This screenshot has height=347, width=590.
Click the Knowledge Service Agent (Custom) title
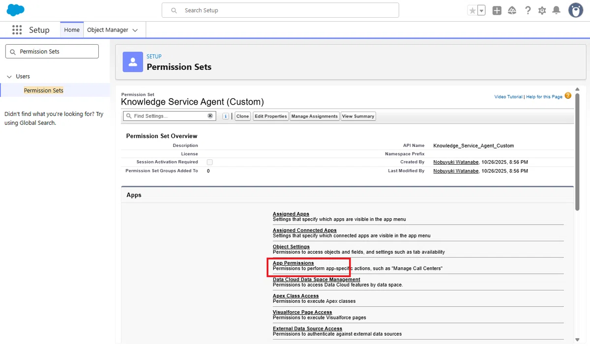tap(192, 102)
